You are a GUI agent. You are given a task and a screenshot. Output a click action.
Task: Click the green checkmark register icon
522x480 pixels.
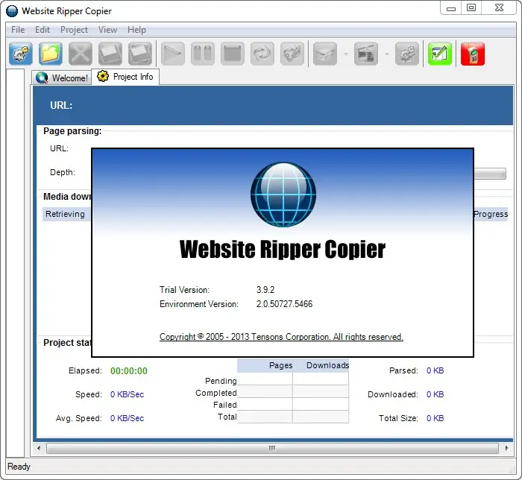[x=440, y=54]
